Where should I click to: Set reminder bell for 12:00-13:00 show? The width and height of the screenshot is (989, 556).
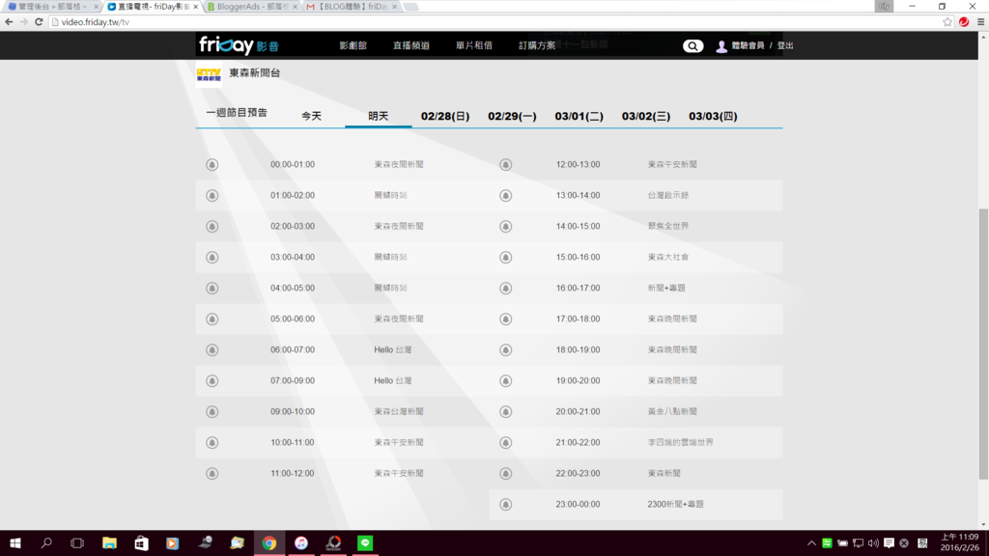tap(506, 164)
